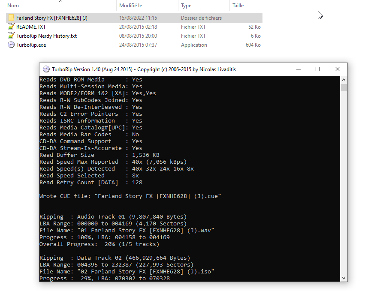Sort files by the Taille column header
Screen dimensions: 386x297
point(238,6)
